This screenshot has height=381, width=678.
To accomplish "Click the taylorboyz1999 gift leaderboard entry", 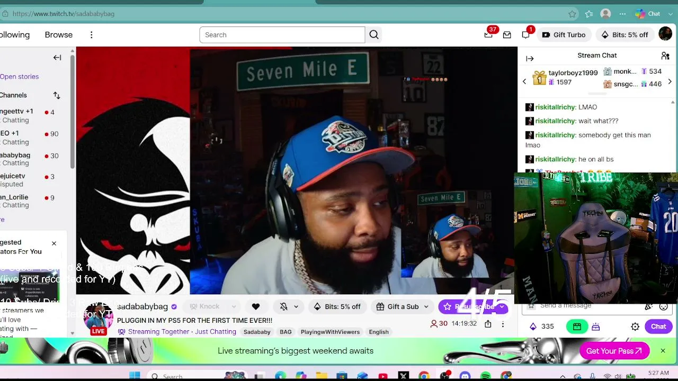I will pyautogui.click(x=565, y=78).
